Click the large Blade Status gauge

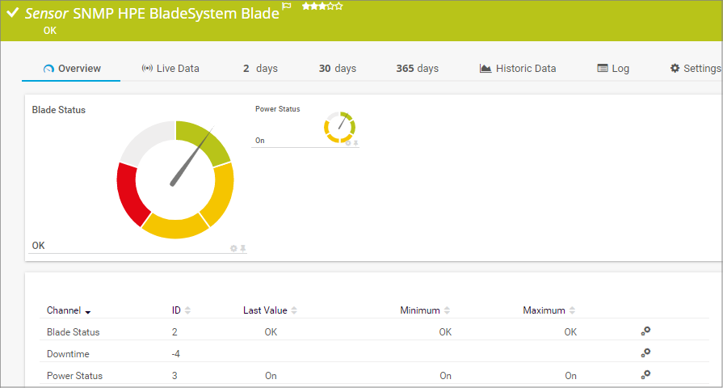click(x=175, y=179)
